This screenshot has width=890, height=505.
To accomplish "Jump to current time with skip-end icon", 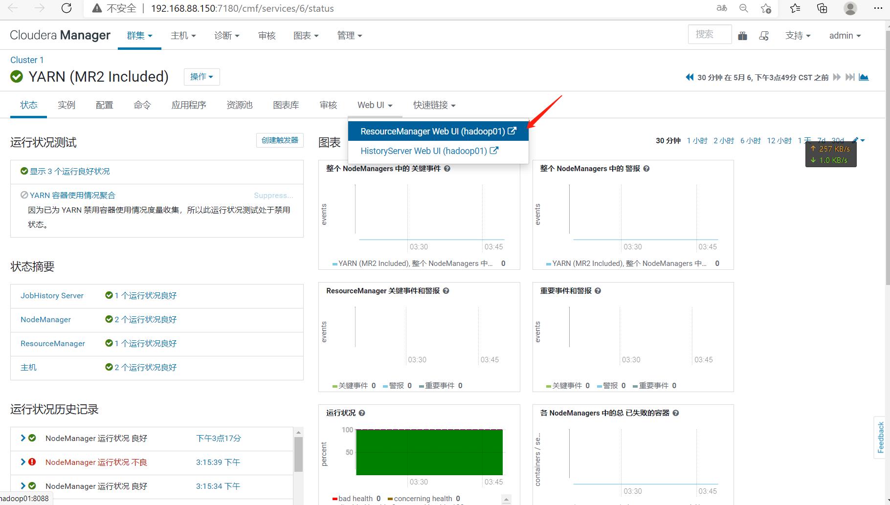I will click(x=850, y=77).
